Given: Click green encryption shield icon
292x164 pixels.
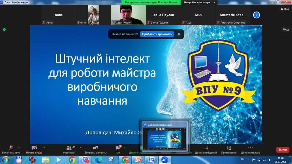Looking at the screenshot, I should (x=4, y=29).
